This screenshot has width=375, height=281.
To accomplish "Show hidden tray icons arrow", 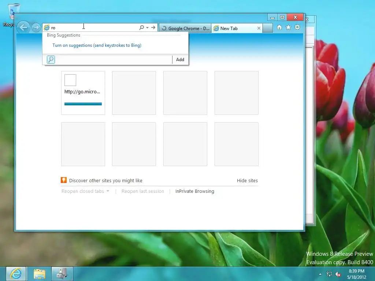I will [320, 274].
